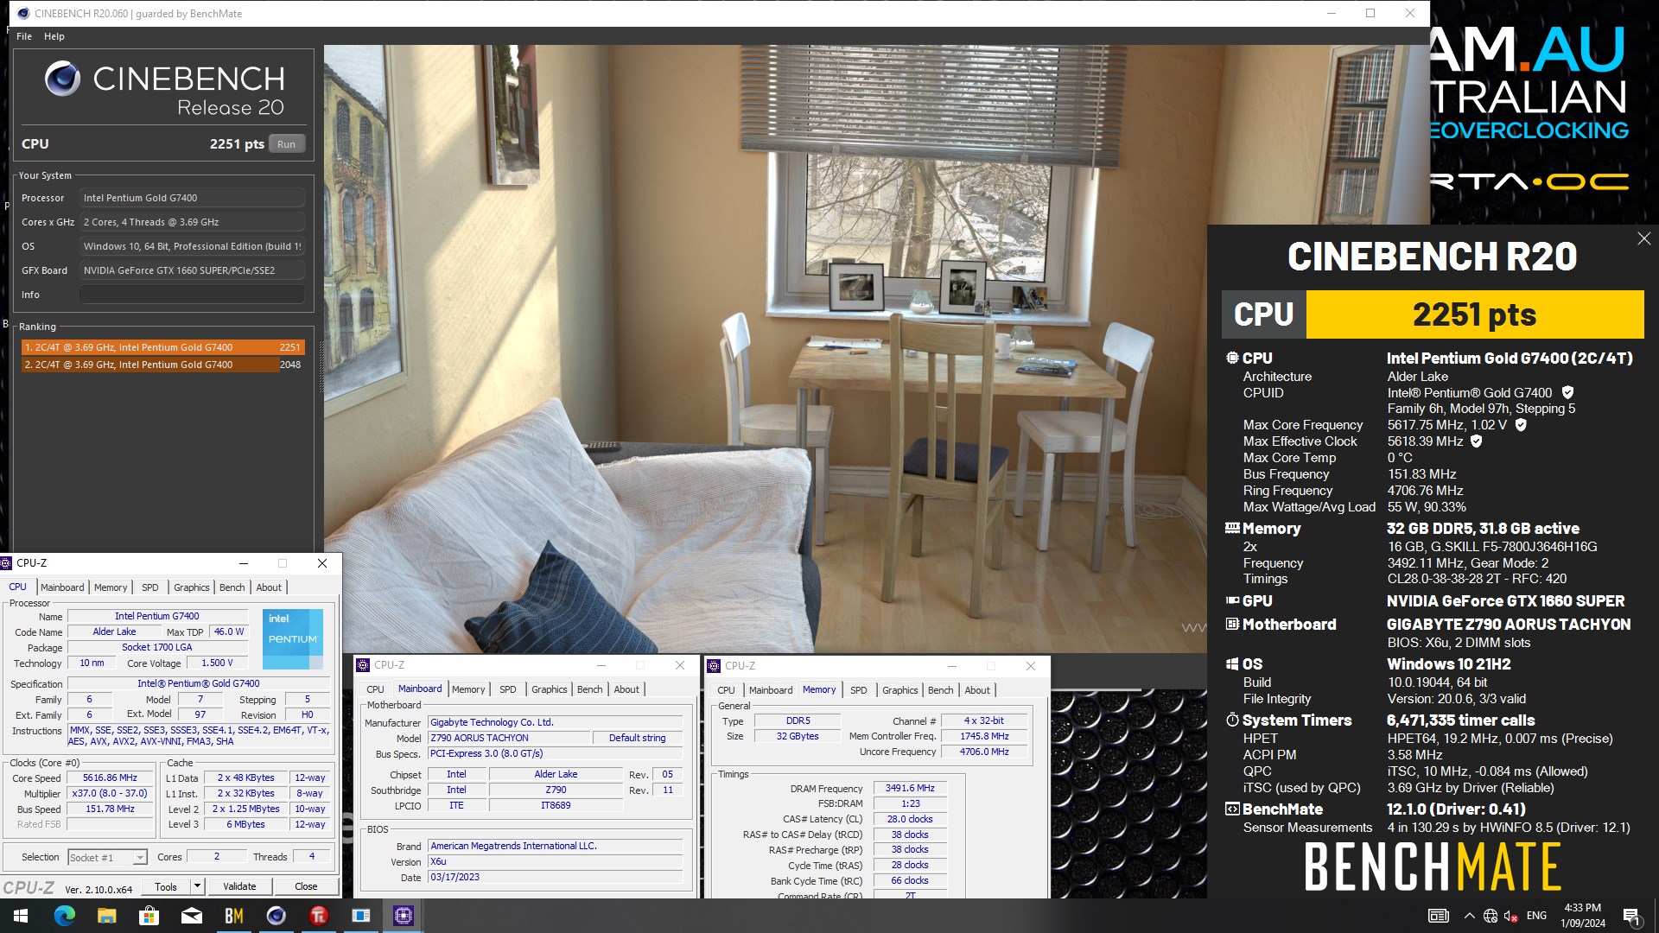Click the Motherboard icon in BenchMate panel
Viewport: 1659px width, 933px height.
pyautogui.click(x=1232, y=624)
